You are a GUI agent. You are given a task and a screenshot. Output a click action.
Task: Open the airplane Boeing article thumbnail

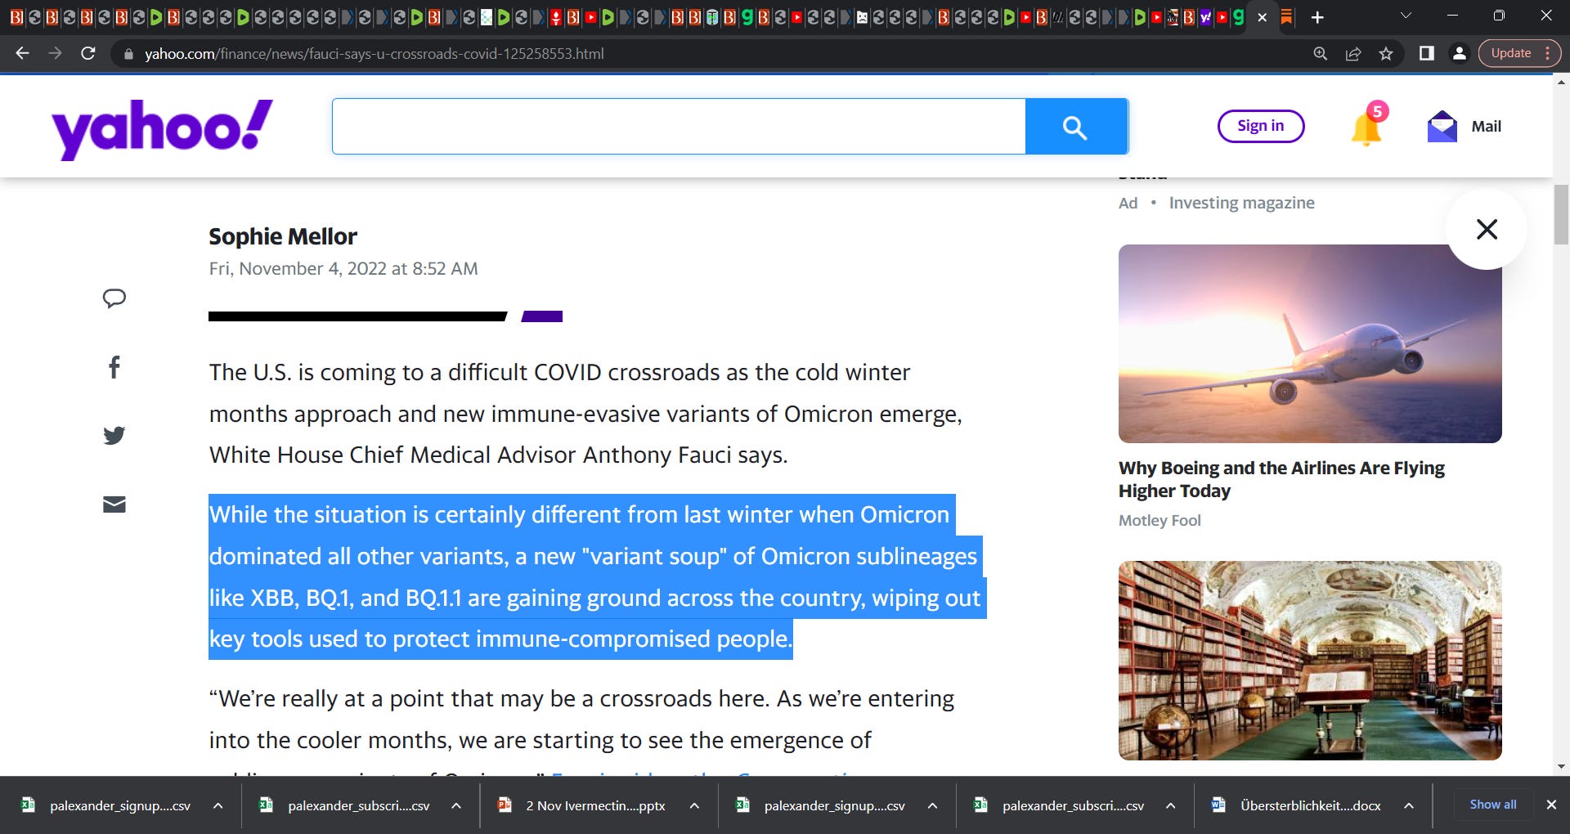[1310, 343]
